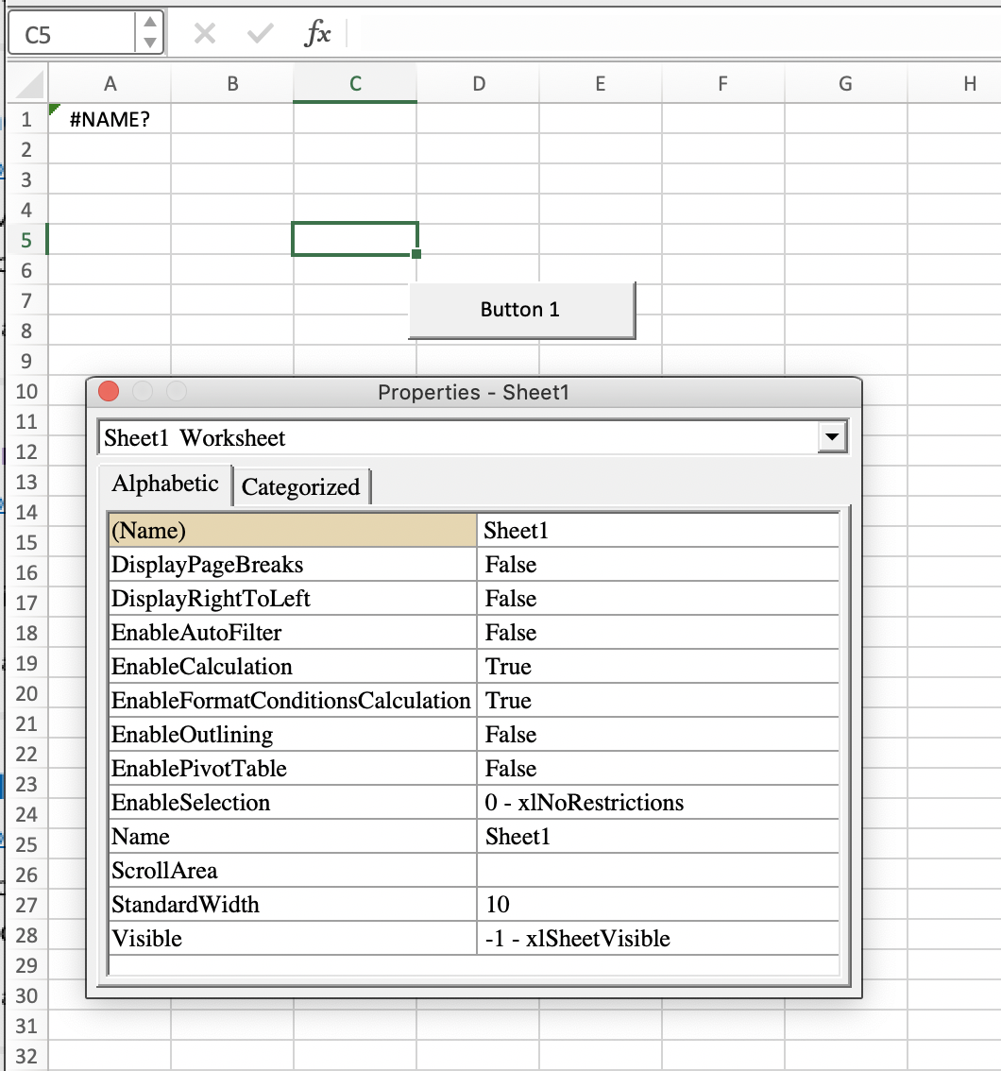Select the StandardWidth property
Image resolution: width=1001 pixels, height=1071 pixels.
pos(292,904)
